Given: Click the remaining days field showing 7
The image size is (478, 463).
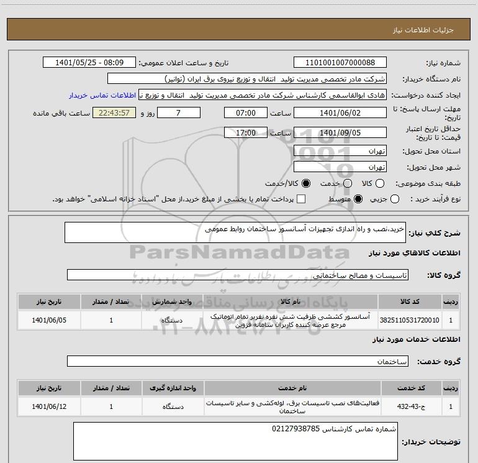Looking at the screenshot, I should [179, 112].
